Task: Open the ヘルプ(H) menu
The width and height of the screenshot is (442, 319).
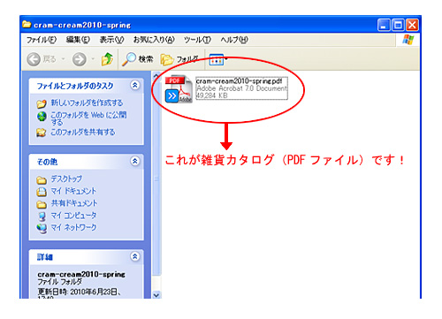Action: 234,40
